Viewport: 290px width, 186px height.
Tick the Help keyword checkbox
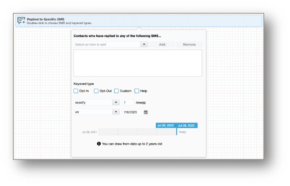pos(137,91)
